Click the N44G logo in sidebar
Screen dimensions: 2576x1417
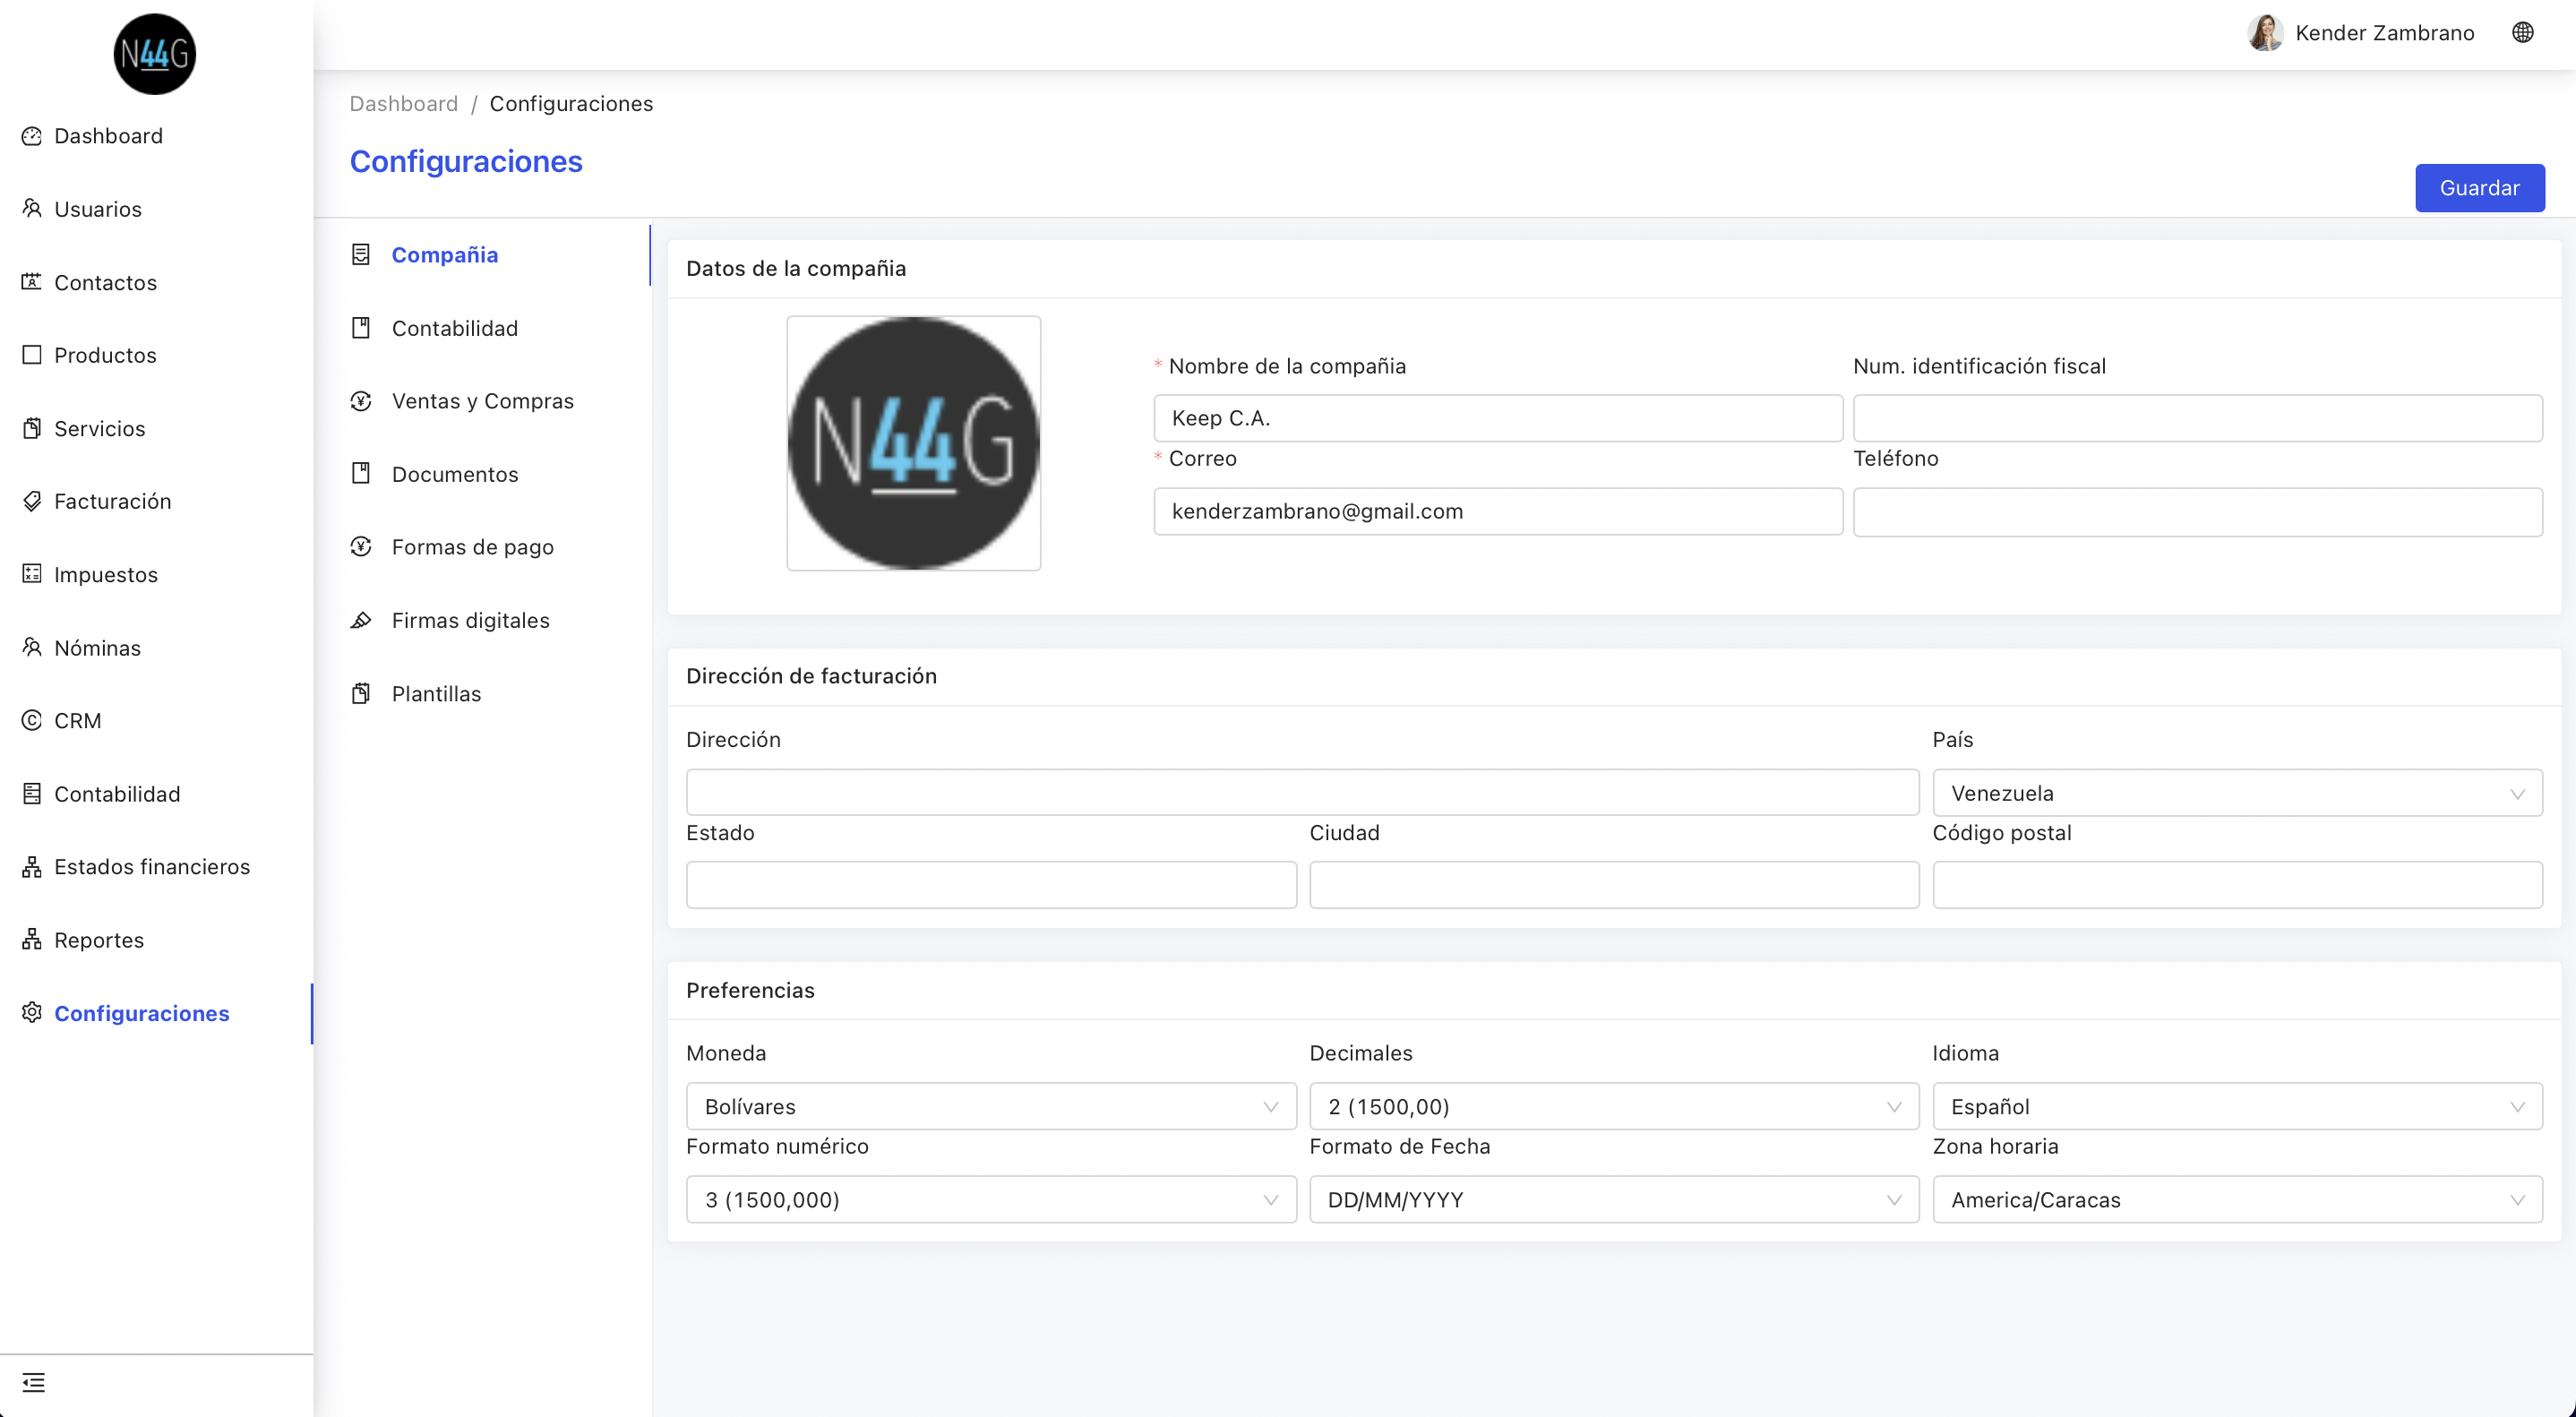click(x=155, y=54)
